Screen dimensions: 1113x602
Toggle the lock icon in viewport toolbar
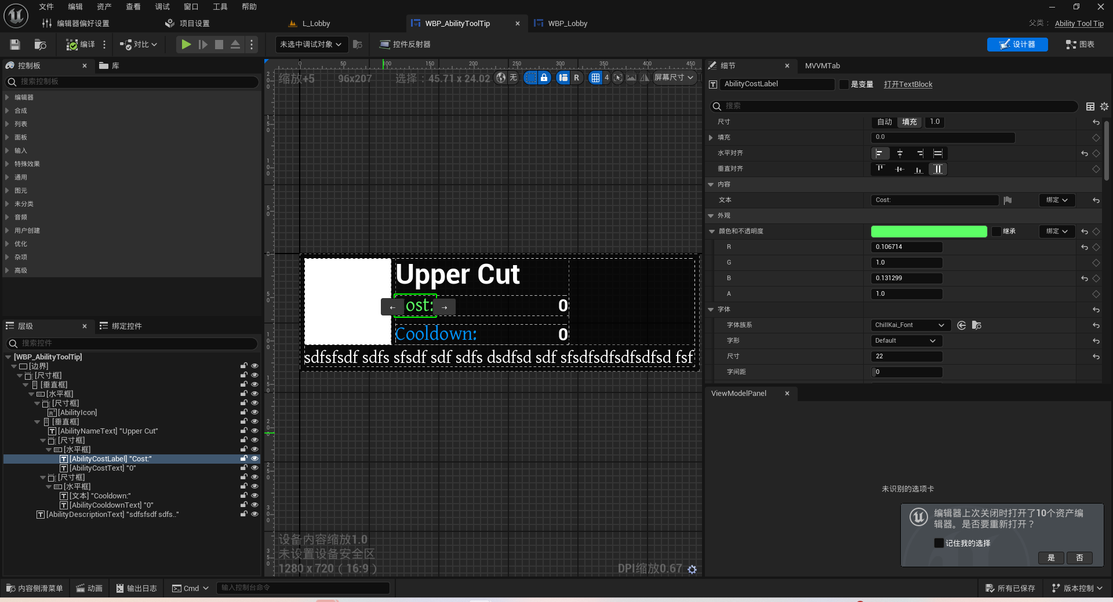[544, 78]
